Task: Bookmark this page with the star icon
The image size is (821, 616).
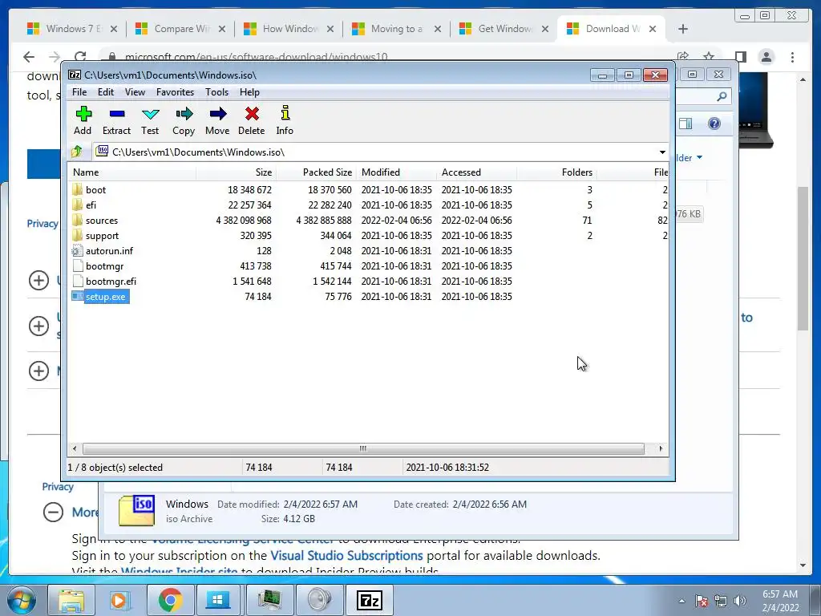Action: (x=709, y=57)
